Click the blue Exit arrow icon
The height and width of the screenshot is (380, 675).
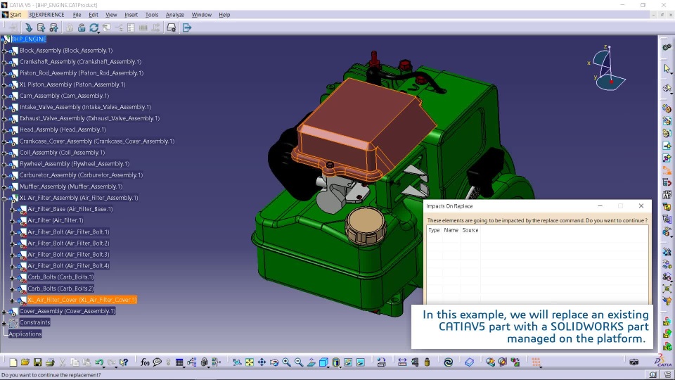[x=187, y=27]
